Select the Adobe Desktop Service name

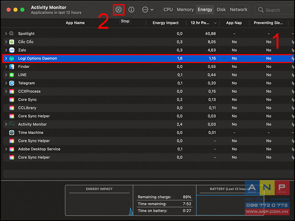click(x=39, y=149)
